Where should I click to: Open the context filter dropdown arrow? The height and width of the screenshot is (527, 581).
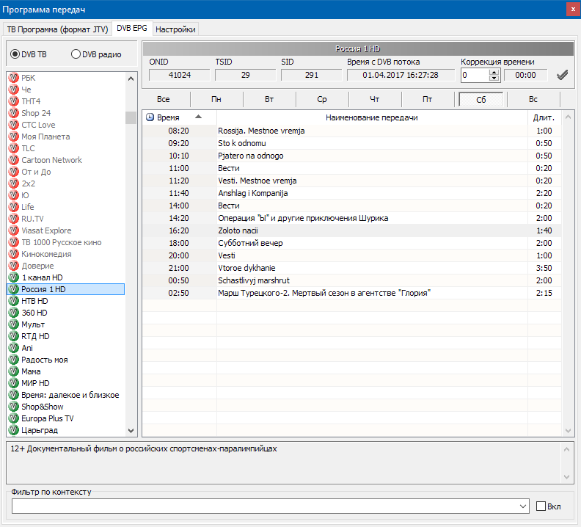[x=523, y=506]
